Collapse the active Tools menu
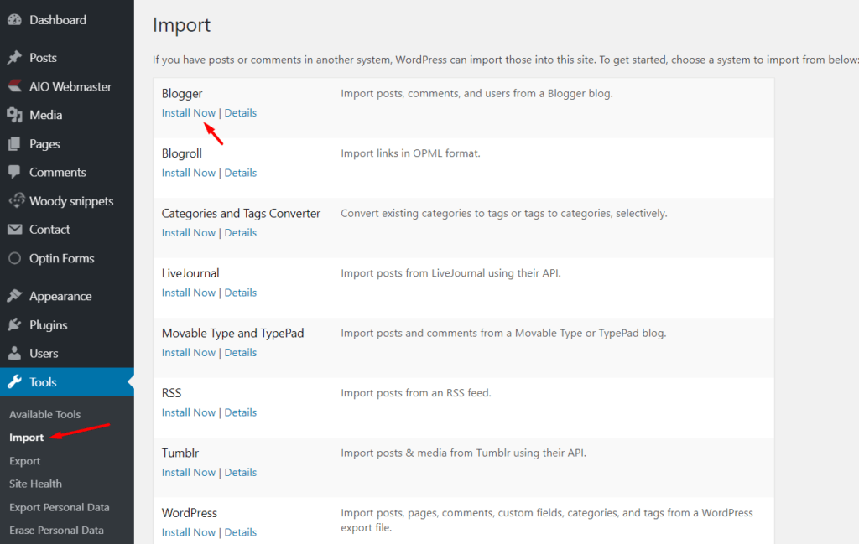The width and height of the screenshot is (859, 544). [x=43, y=382]
